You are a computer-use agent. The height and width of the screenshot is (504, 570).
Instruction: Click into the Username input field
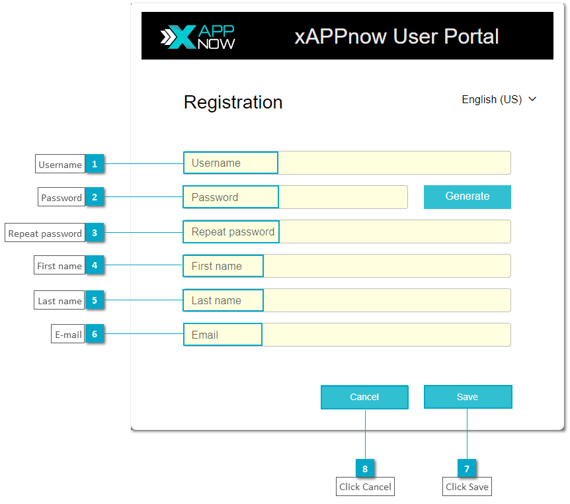[346, 163]
